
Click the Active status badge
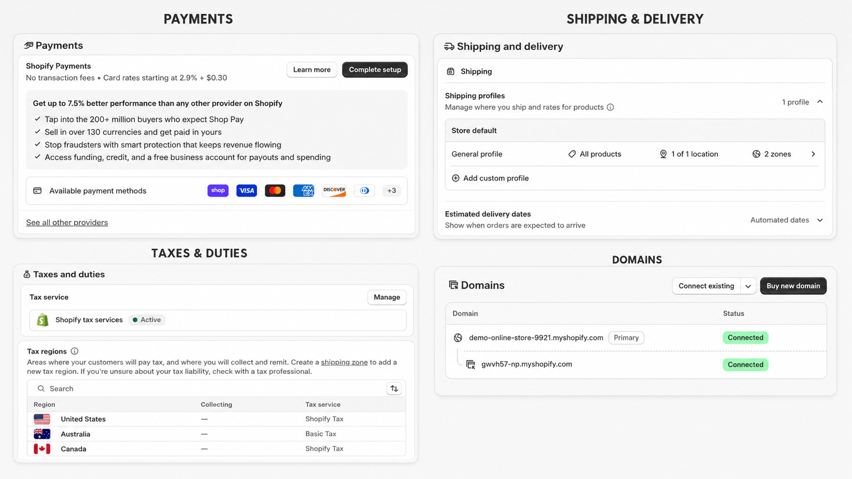(x=146, y=320)
